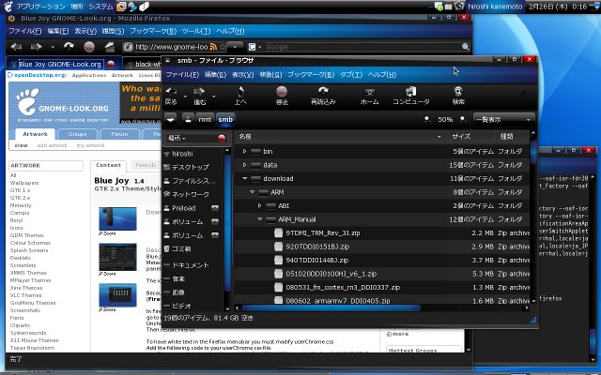This screenshot has height=375, width=601.
Task: Click the Stop (停止) toolbar icon
Action: tap(283, 93)
